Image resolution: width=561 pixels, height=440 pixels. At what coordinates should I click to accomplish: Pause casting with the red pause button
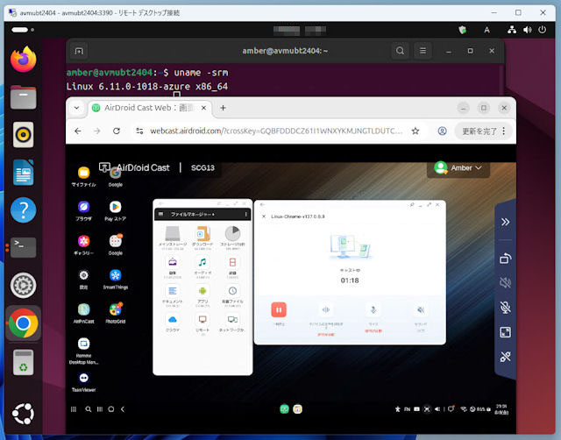[279, 309]
